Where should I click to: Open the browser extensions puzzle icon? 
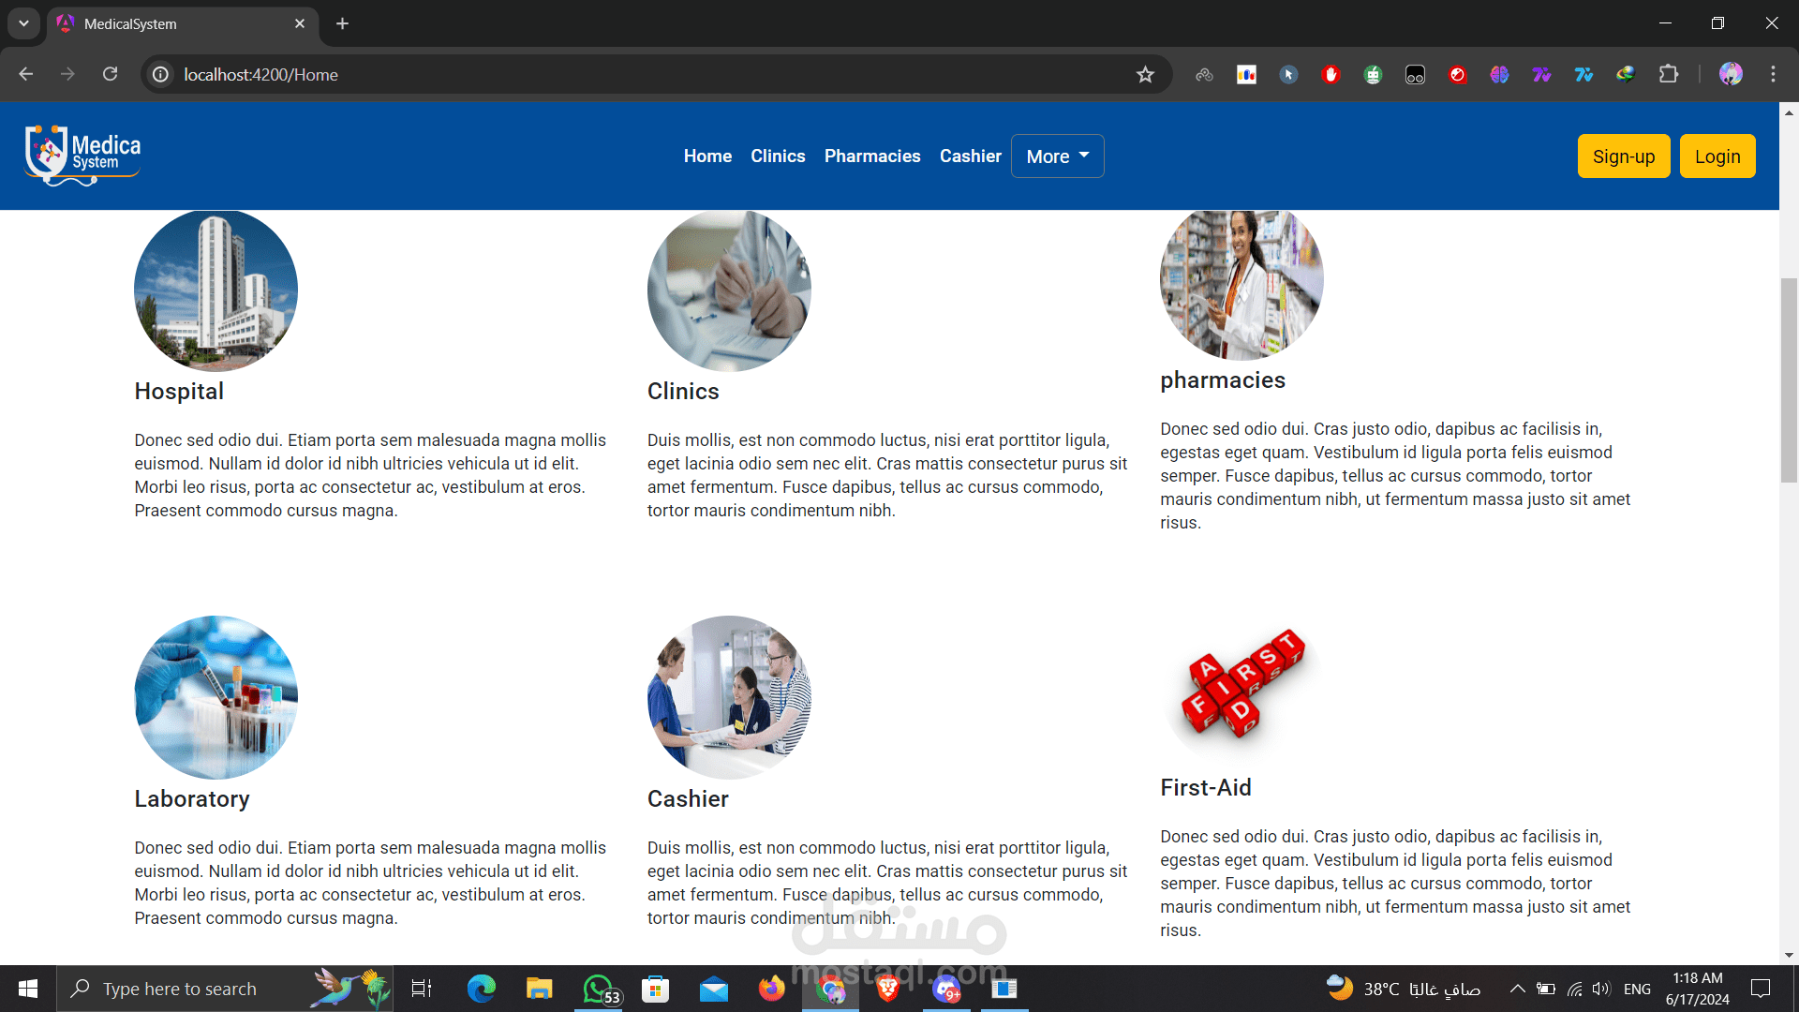point(1669,74)
